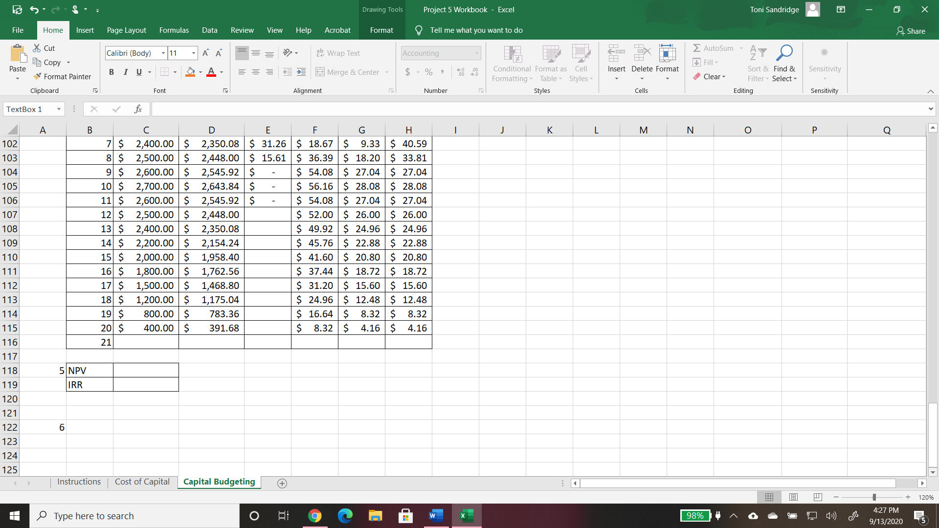Switch to Page Layout view
The height and width of the screenshot is (528, 939).
pyautogui.click(x=793, y=497)
